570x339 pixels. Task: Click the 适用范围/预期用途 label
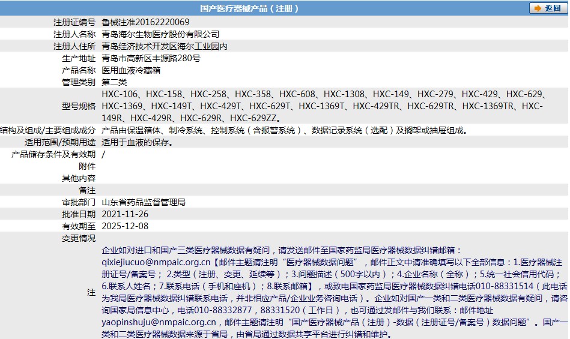pyautogui.click(x=60, y=142)
